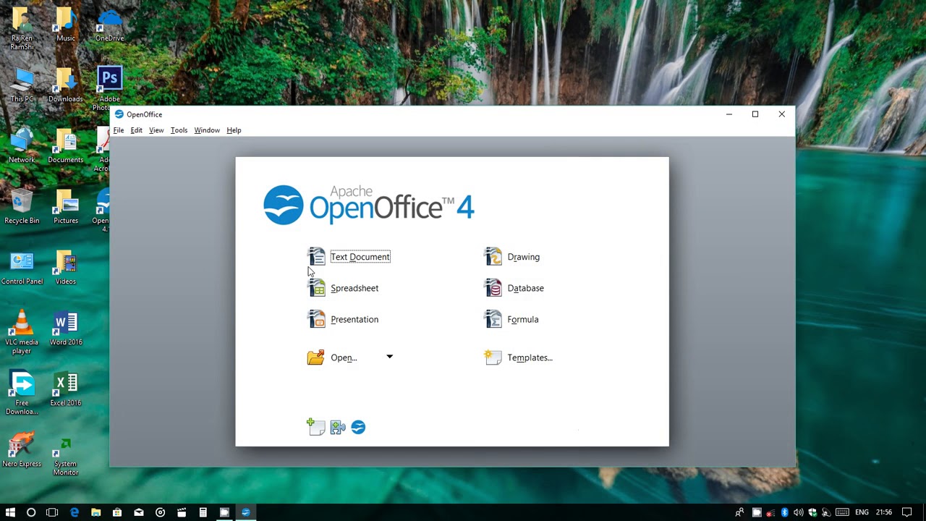Viewport: 926px width, 521px height.
Task: Select the Pictures folder shortcut
Action: (x=66, y=207)
